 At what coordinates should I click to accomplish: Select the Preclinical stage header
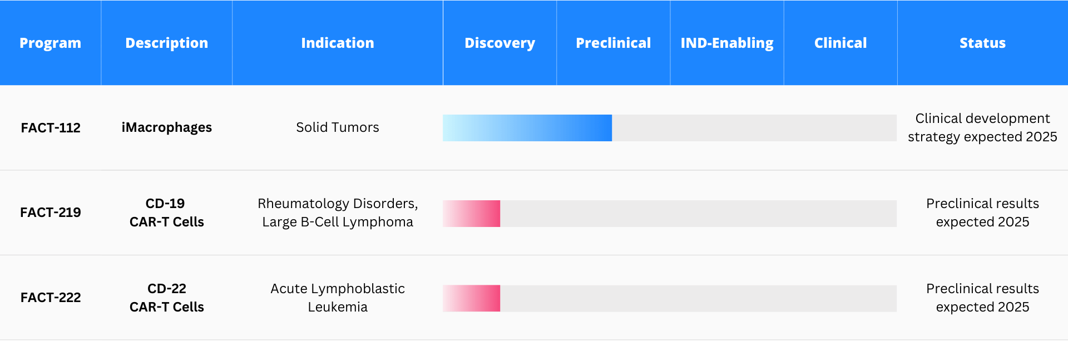tap(613, 43)
